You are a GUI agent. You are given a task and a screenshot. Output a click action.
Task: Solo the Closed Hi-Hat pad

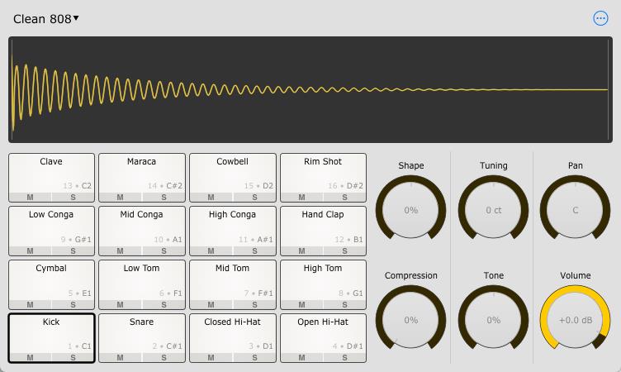coord(254,358)
